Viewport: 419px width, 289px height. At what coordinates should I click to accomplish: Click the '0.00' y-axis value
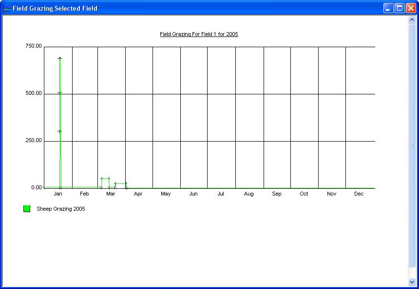click(37, 188)
